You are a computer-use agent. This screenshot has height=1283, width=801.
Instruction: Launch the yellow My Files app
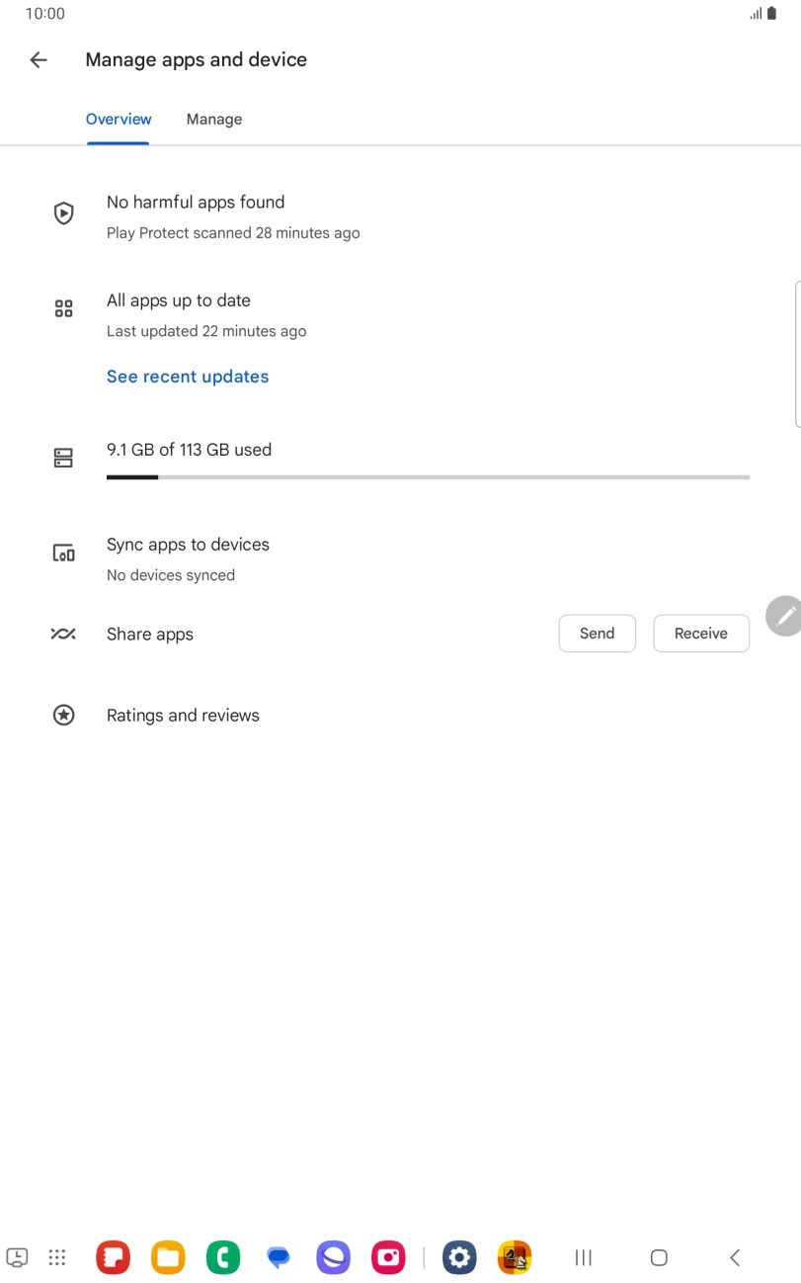(168, 1257)
